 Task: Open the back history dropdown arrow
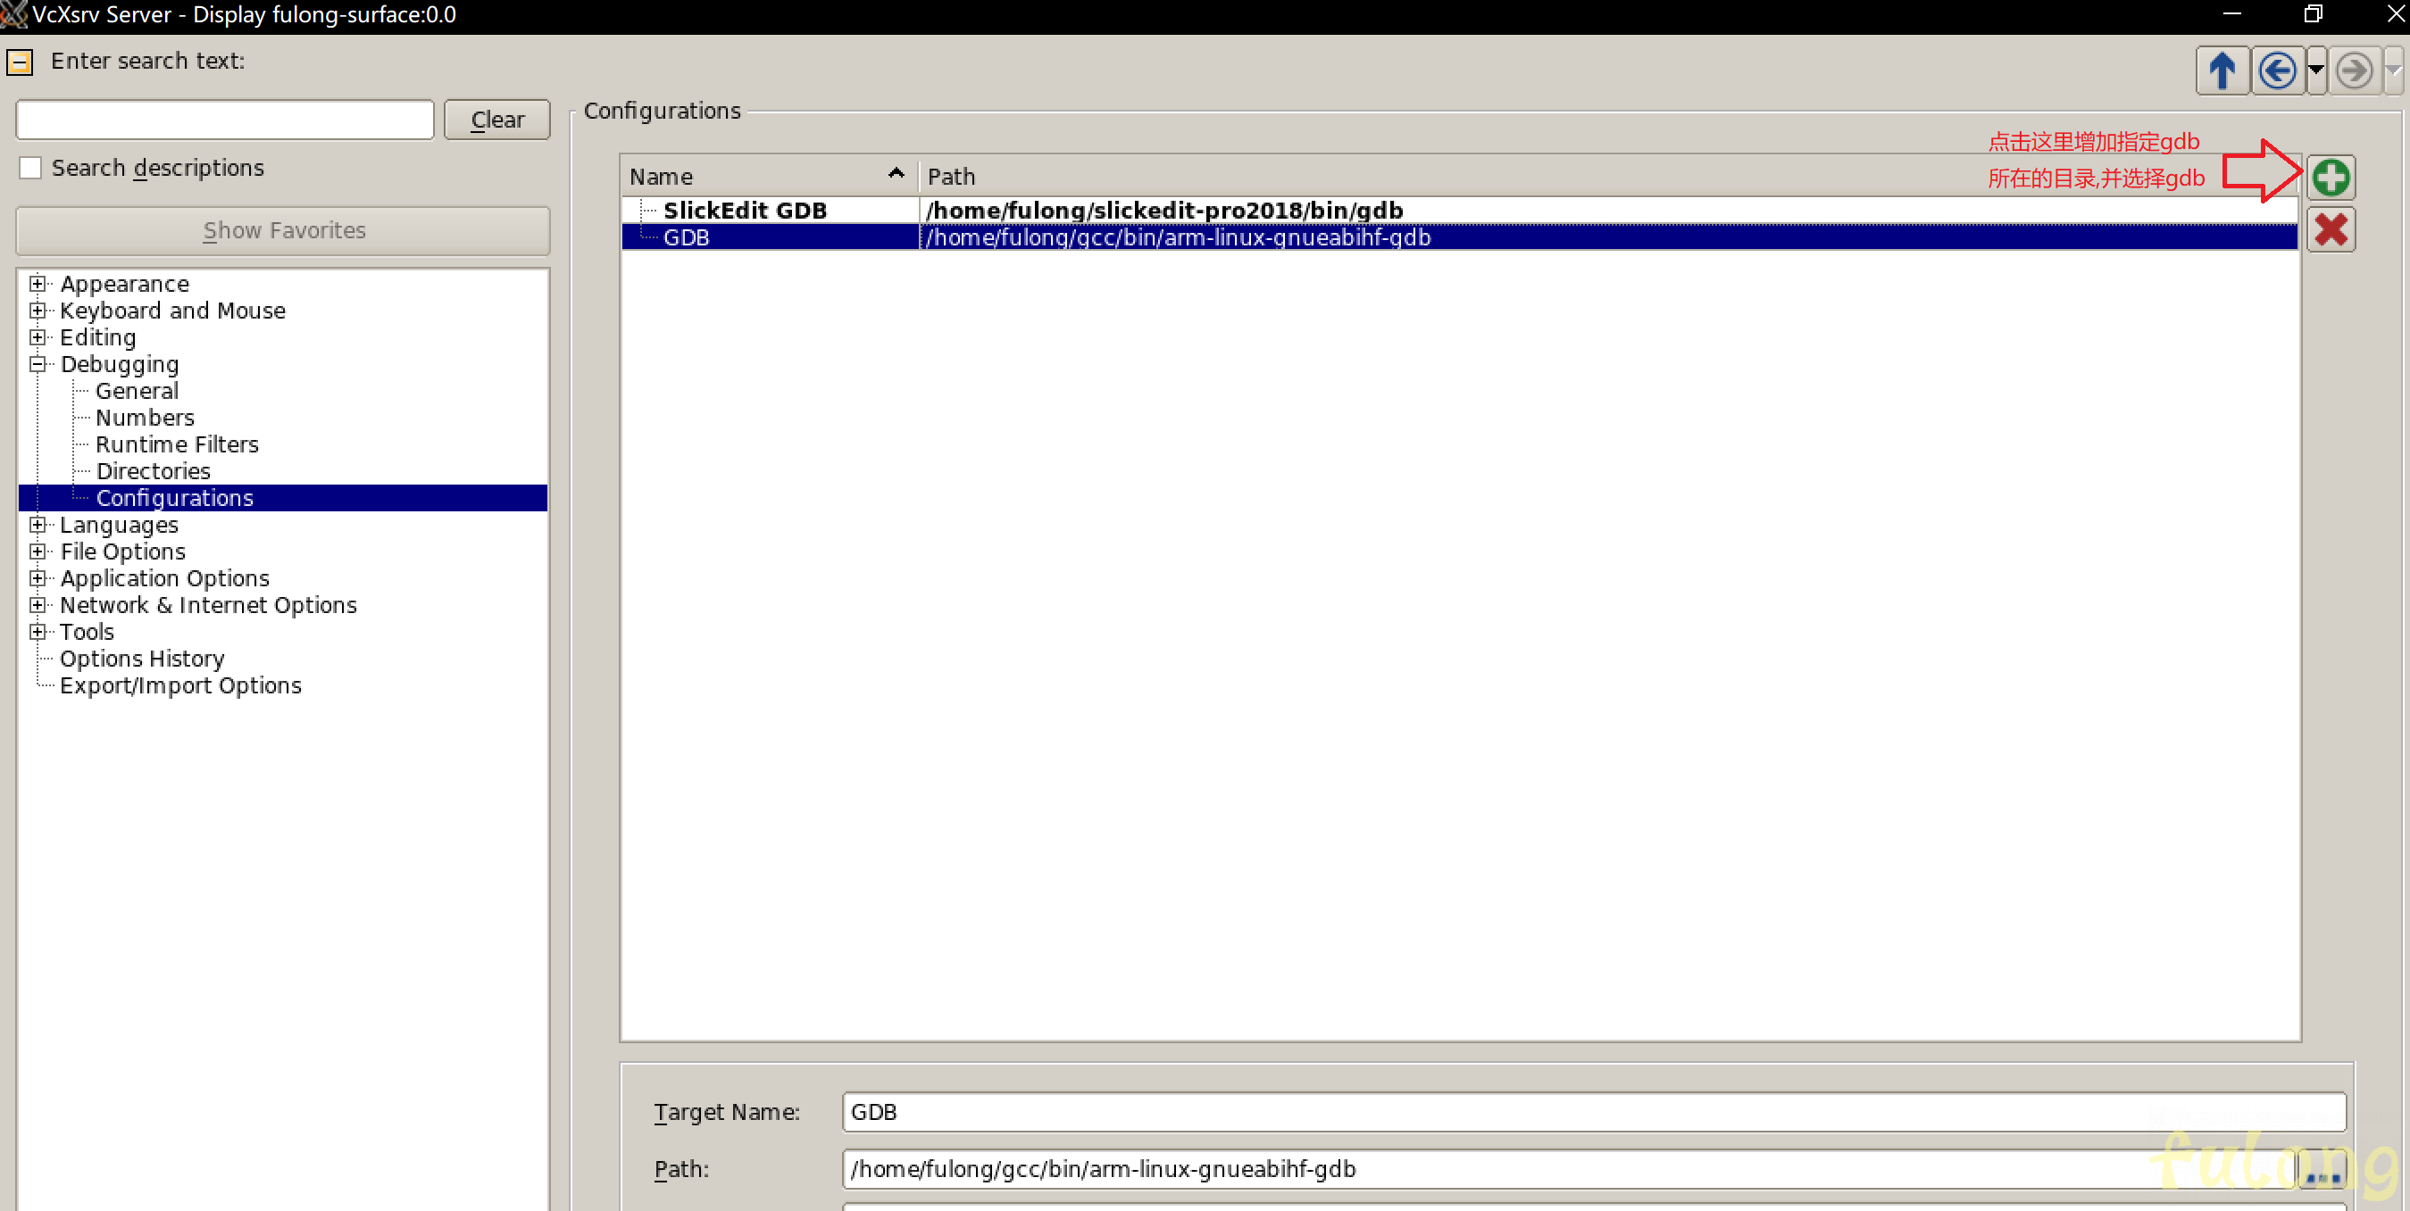click(2315, 71)
